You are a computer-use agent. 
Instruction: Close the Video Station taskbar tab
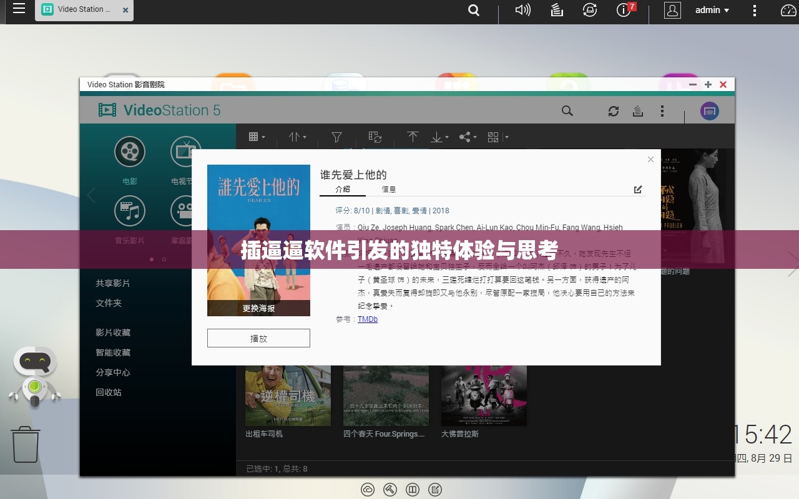coord(126,11)
